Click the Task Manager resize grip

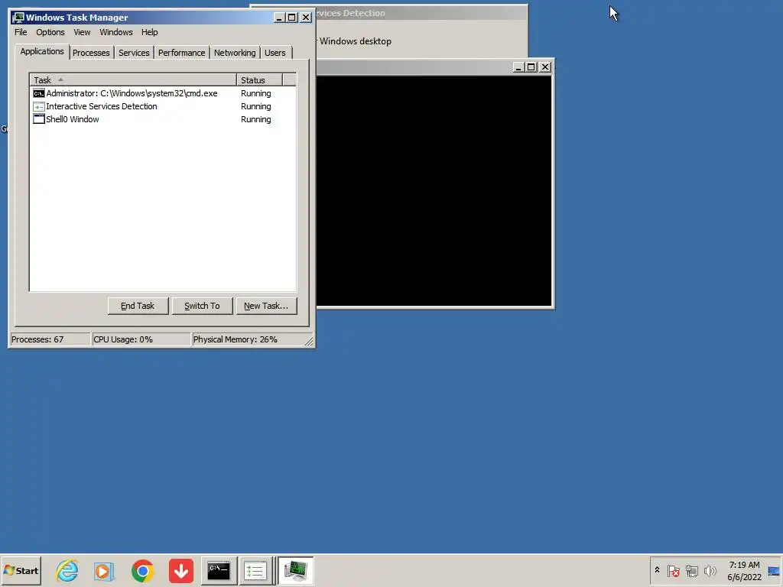tap(309, 342)
